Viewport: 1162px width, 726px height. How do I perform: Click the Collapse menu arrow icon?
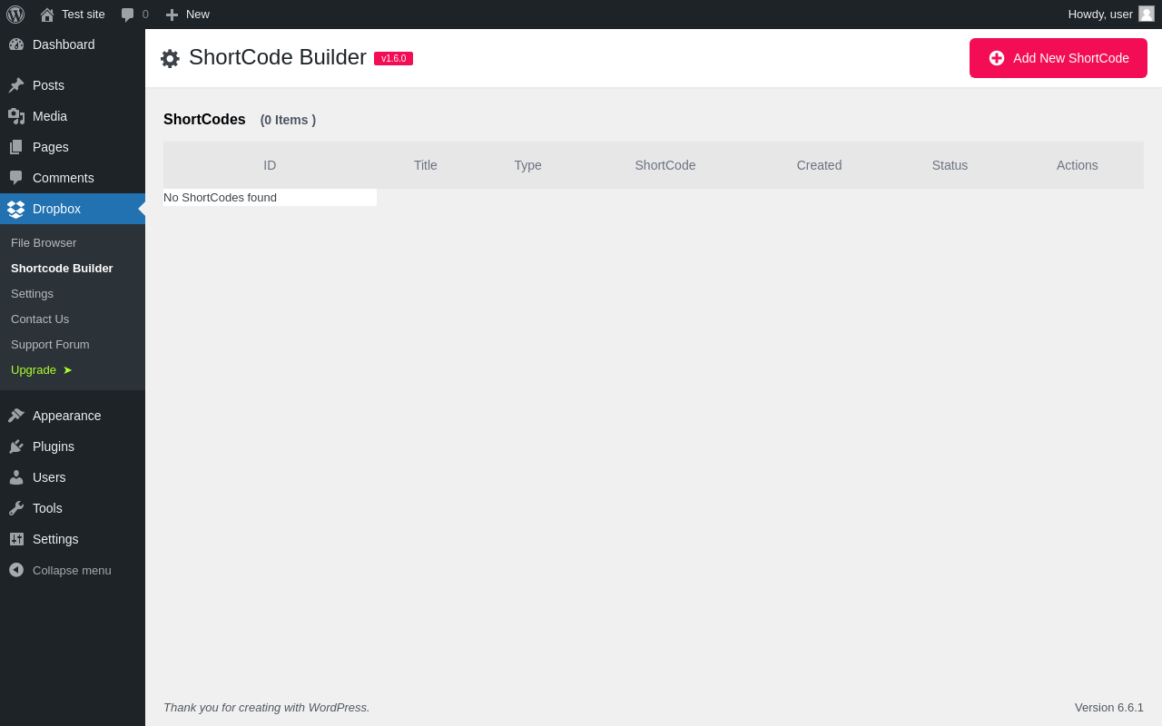tap(16, 570)
